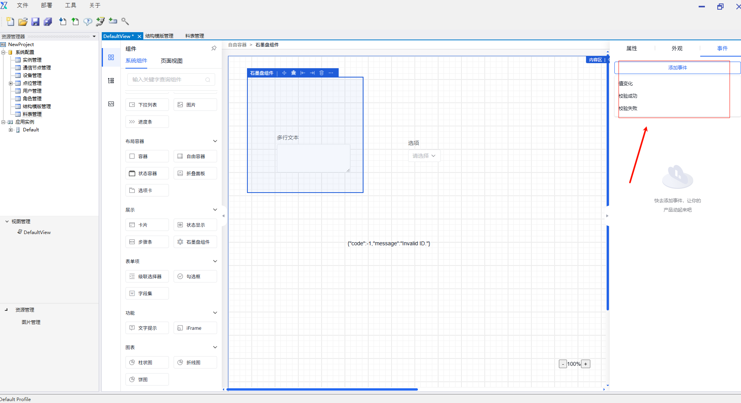Open the outline tree sidebar icon
The height and width of the screenshot is (403, 741).
pos(111,81)
